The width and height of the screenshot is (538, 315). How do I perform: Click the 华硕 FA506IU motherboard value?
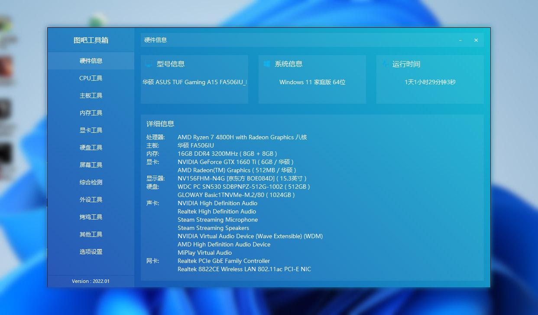[x=196, y=145]
